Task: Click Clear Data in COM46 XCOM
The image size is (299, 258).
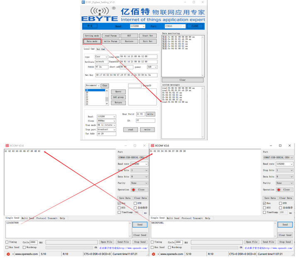Action: [x=140, y=198]
